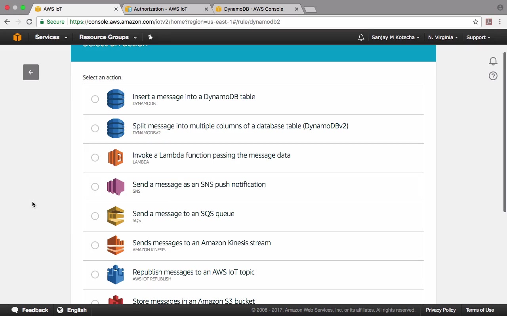The image size is (507, 316).
Task: Open the Privacy Policy link
Action: (441, 310)
